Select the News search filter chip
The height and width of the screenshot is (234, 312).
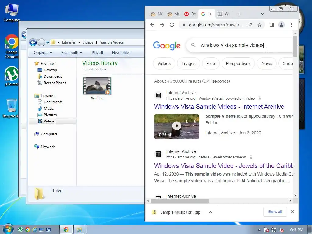point(267,63)
